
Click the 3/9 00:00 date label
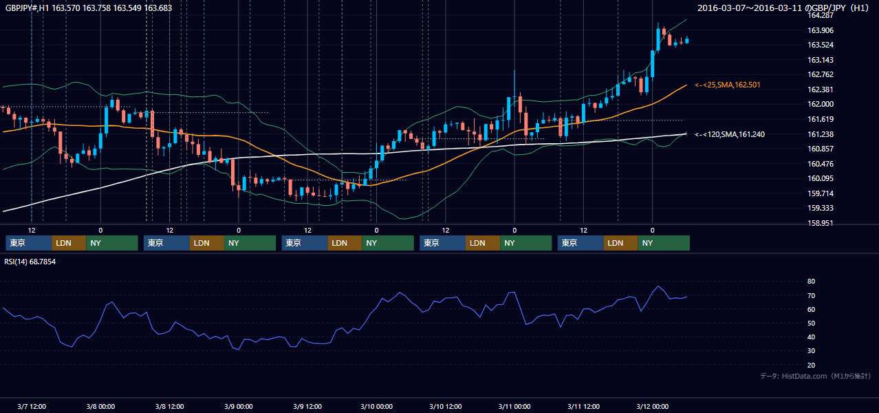[x=238, y=406]
